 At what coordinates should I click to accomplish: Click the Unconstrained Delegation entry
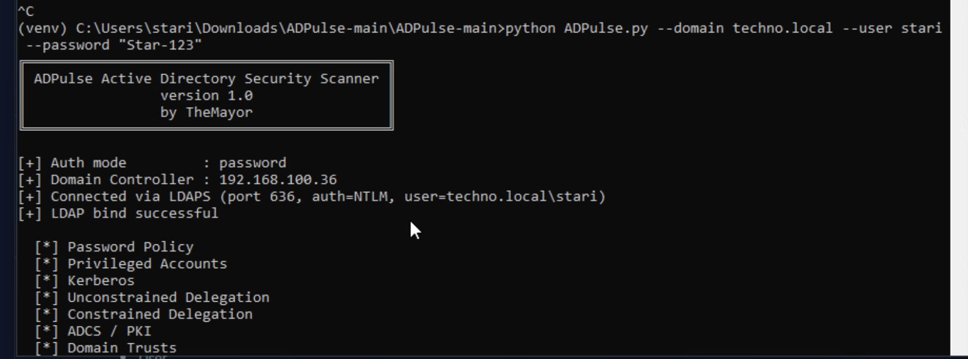[x=152, y=297]
